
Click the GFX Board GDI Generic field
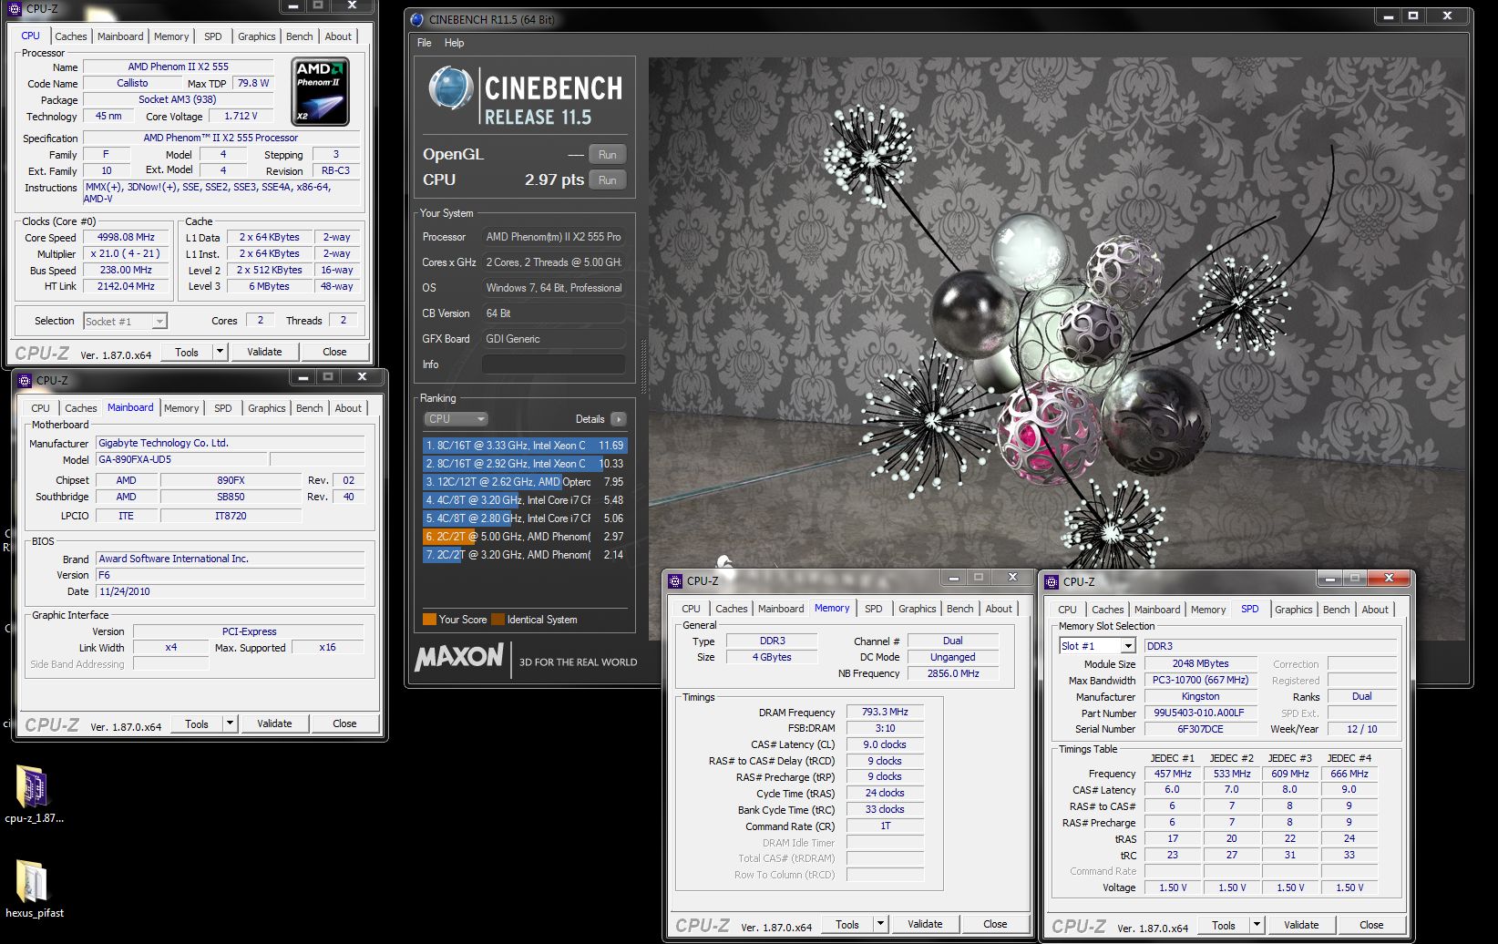[554, 339]
